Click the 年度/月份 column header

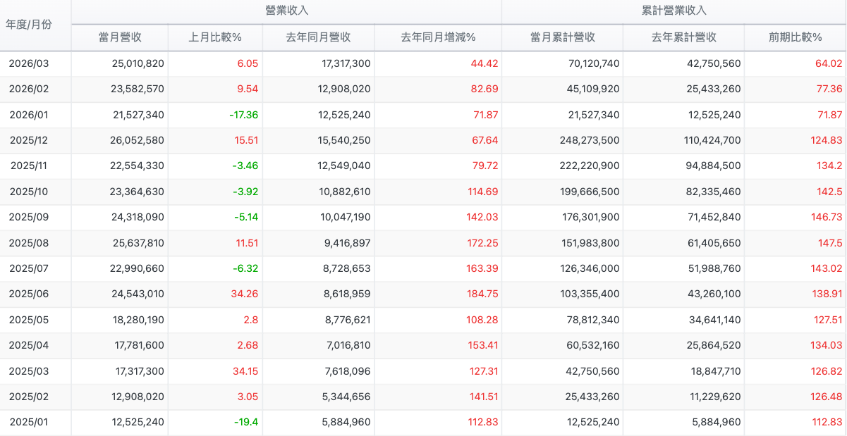pyautogui.click(x=29, y=25)
